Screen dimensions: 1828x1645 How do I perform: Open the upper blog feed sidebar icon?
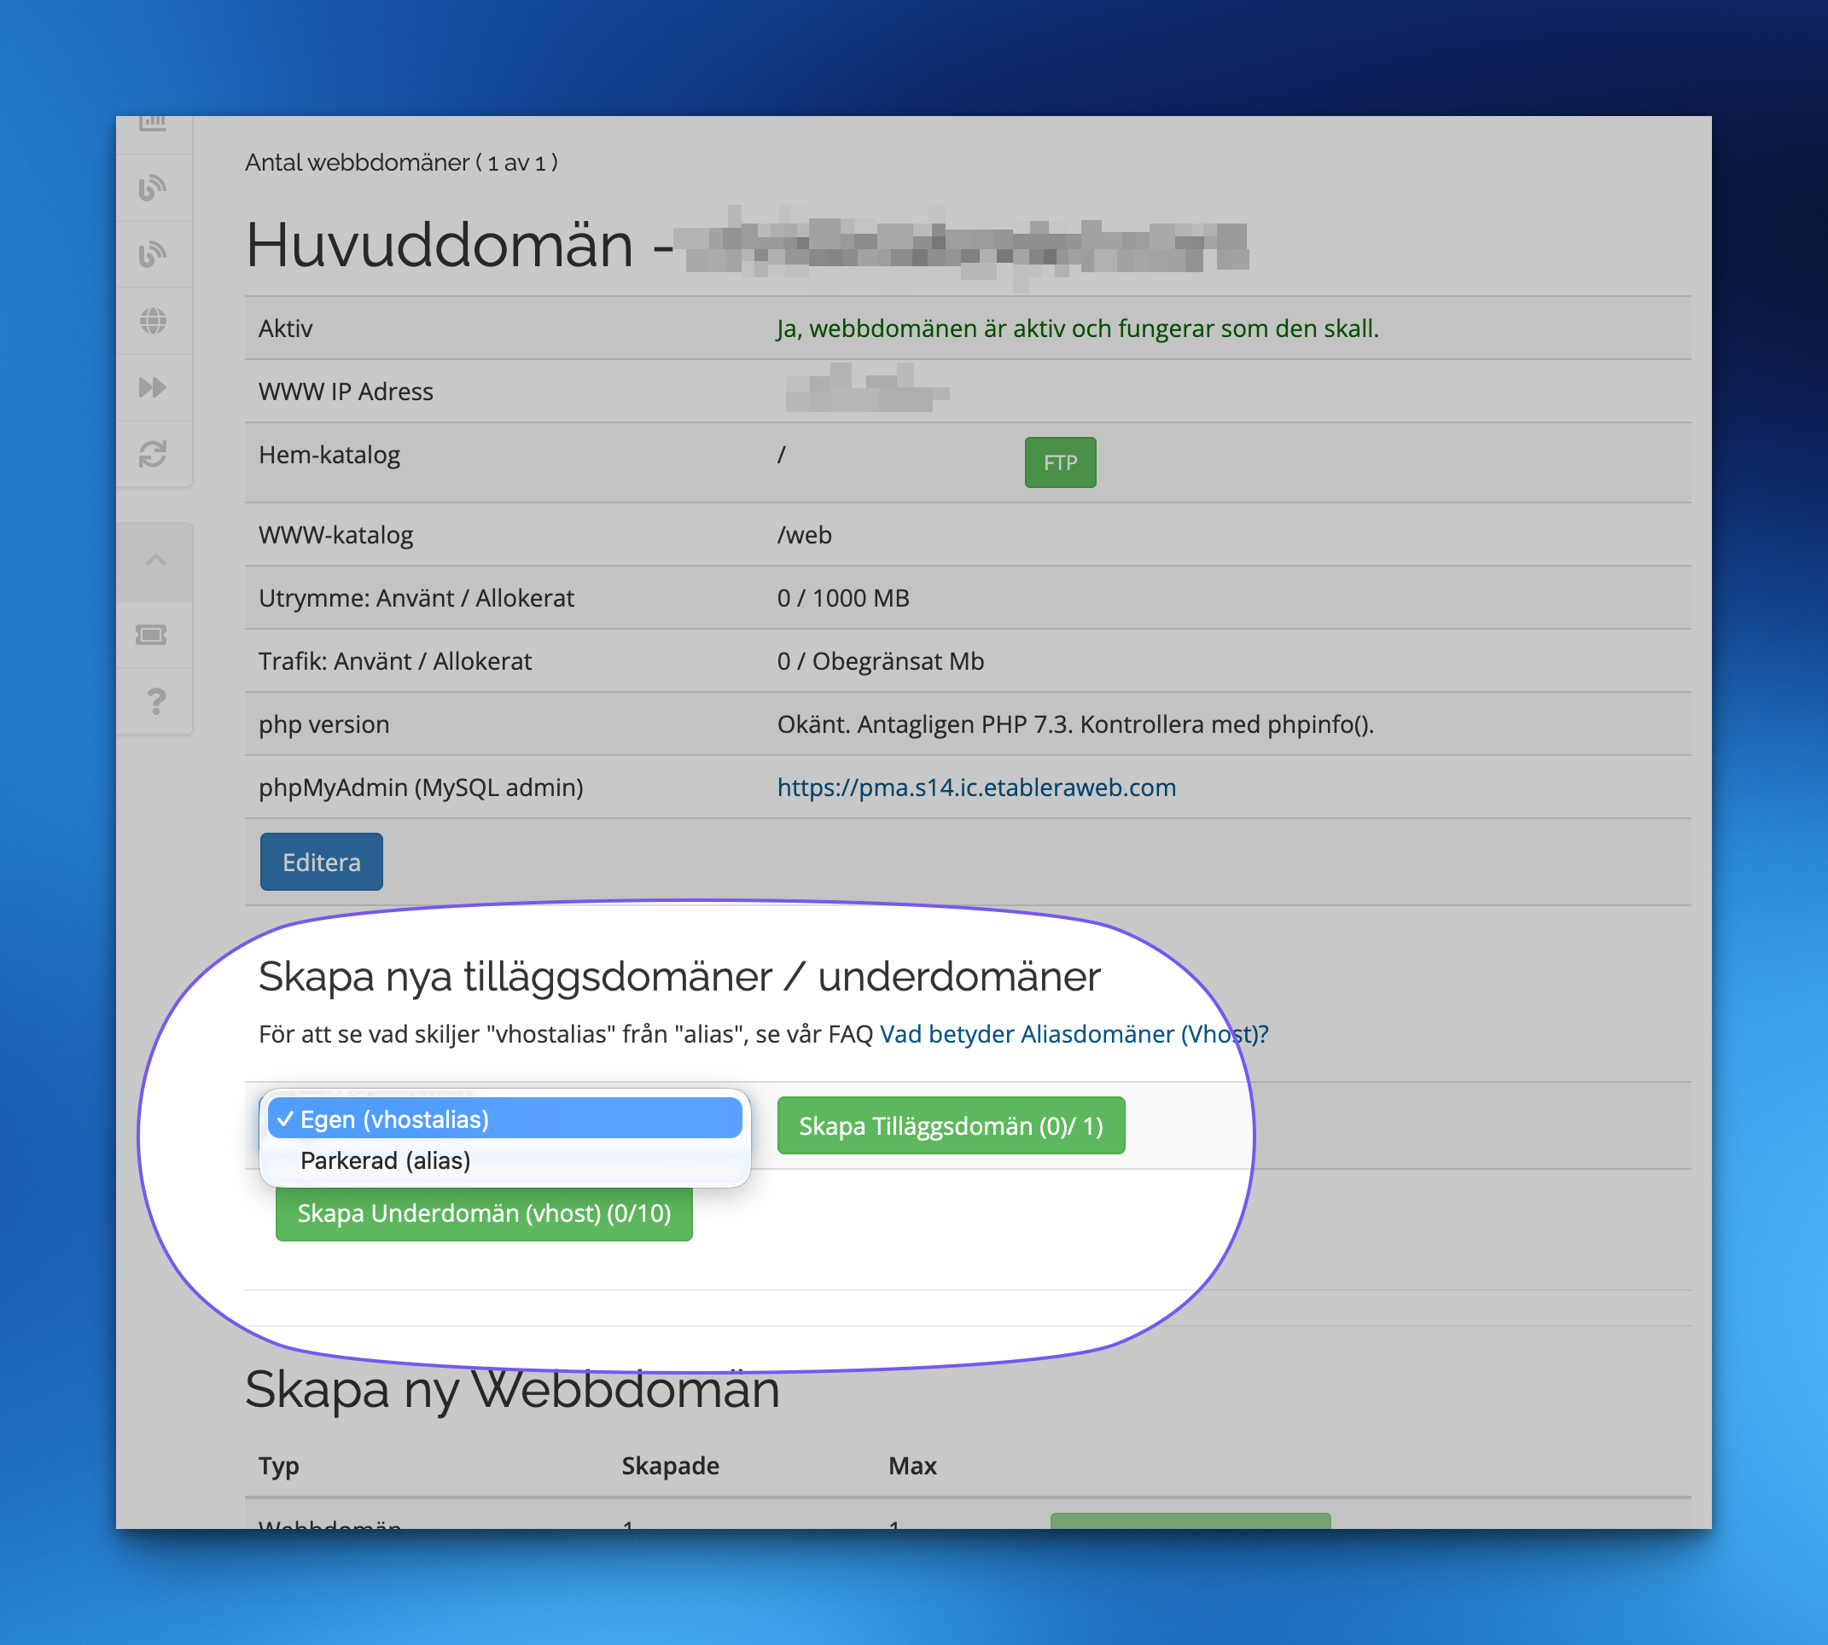click(x=153, y=188)
